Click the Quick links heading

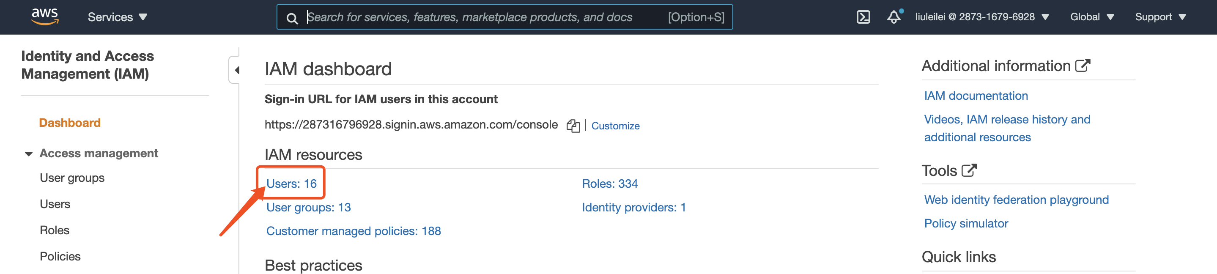click(x=959, y=257)
